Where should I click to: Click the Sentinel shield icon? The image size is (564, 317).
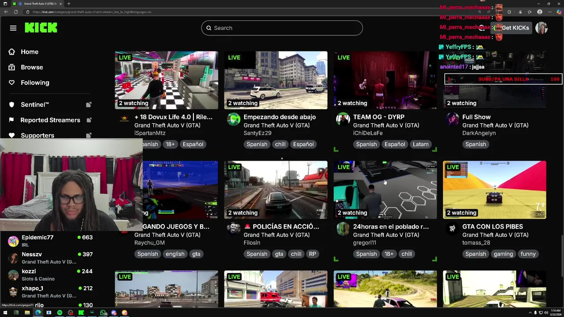[12, 105]
